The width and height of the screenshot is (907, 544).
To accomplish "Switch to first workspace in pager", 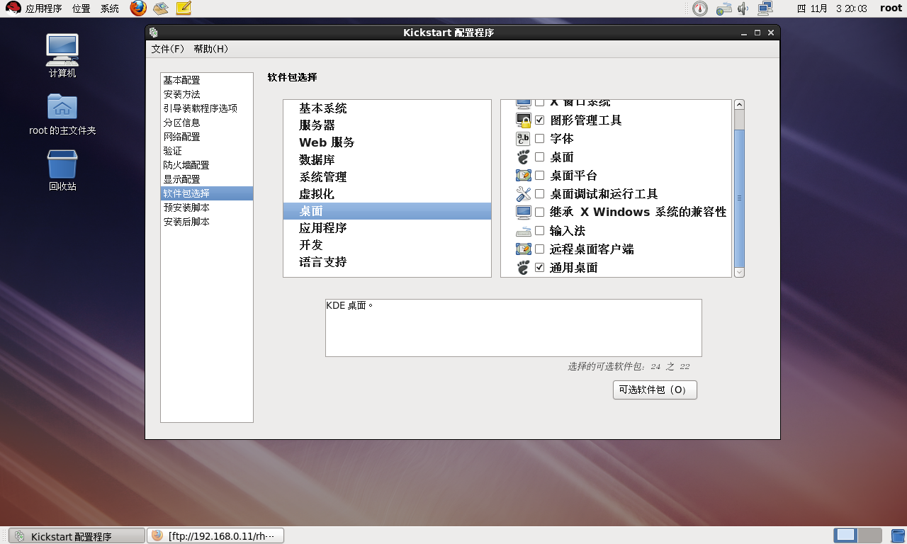I will coord(846,535).
